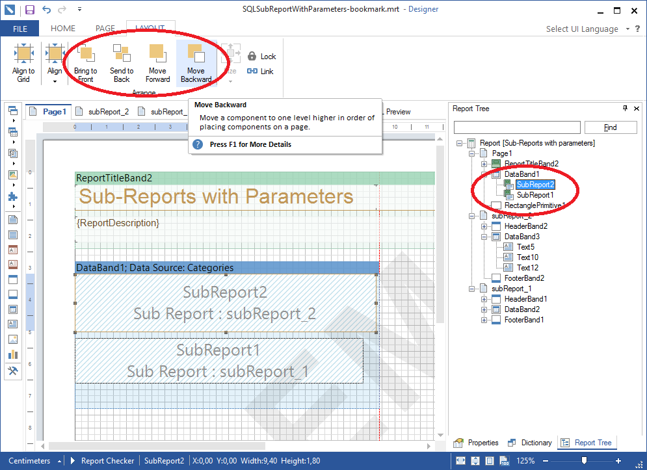Click the Report Tree search input field

[517, 127]
